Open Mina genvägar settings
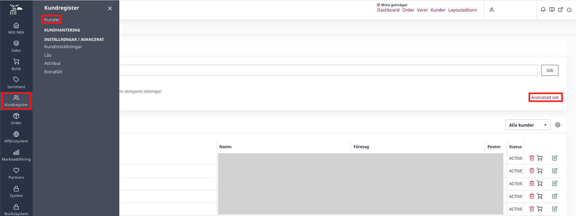The height and width of the screenshot is (216, 576). (392, 5)
